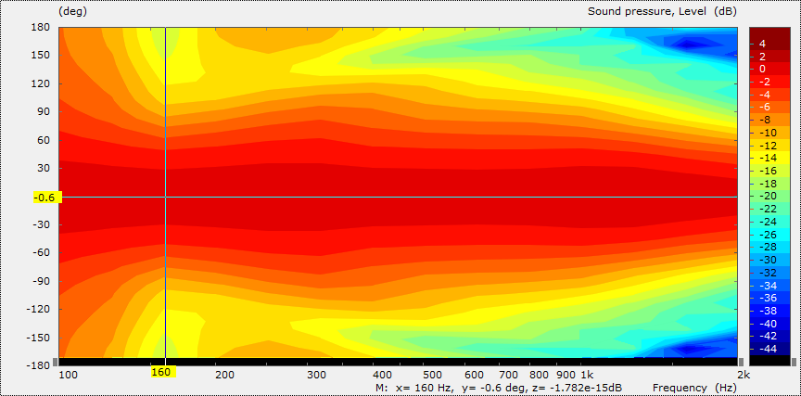
Task: Click the 150 tick on the angle axis
Action: click(41, 56)
